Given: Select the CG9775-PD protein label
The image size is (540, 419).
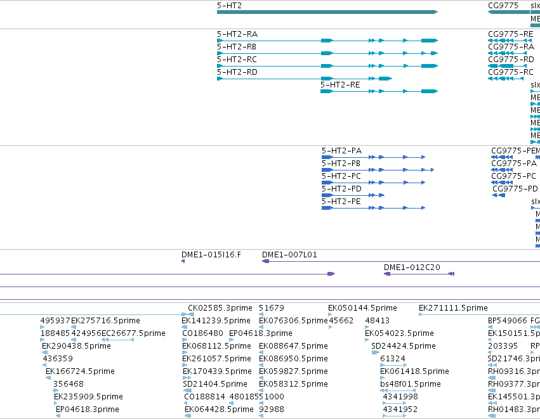Looking at the screenshot, I should (515, 189).
